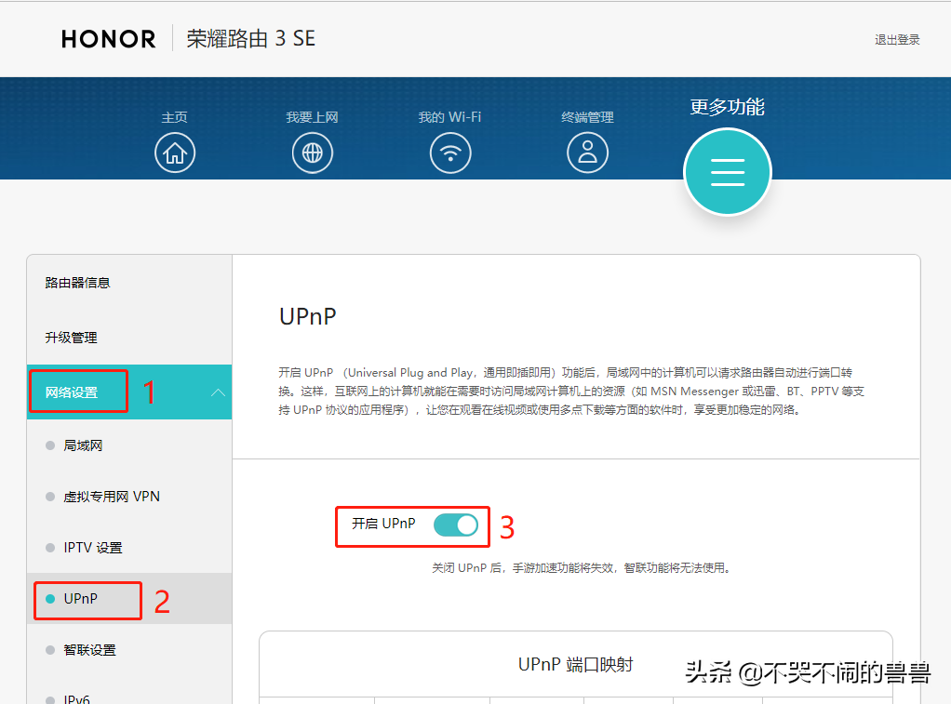
Task: Open 我的 Wi-Fi settings icon
Action: click(449, 152)
